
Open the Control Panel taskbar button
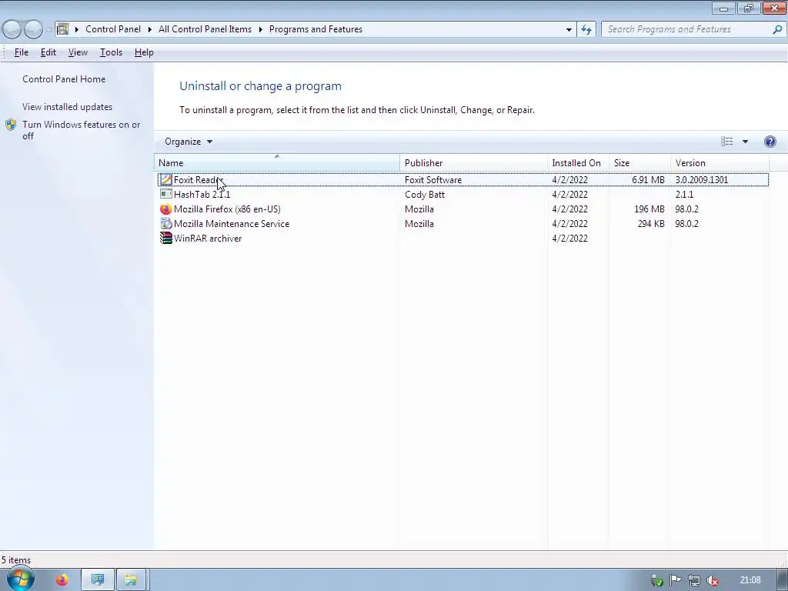(98, 580)
